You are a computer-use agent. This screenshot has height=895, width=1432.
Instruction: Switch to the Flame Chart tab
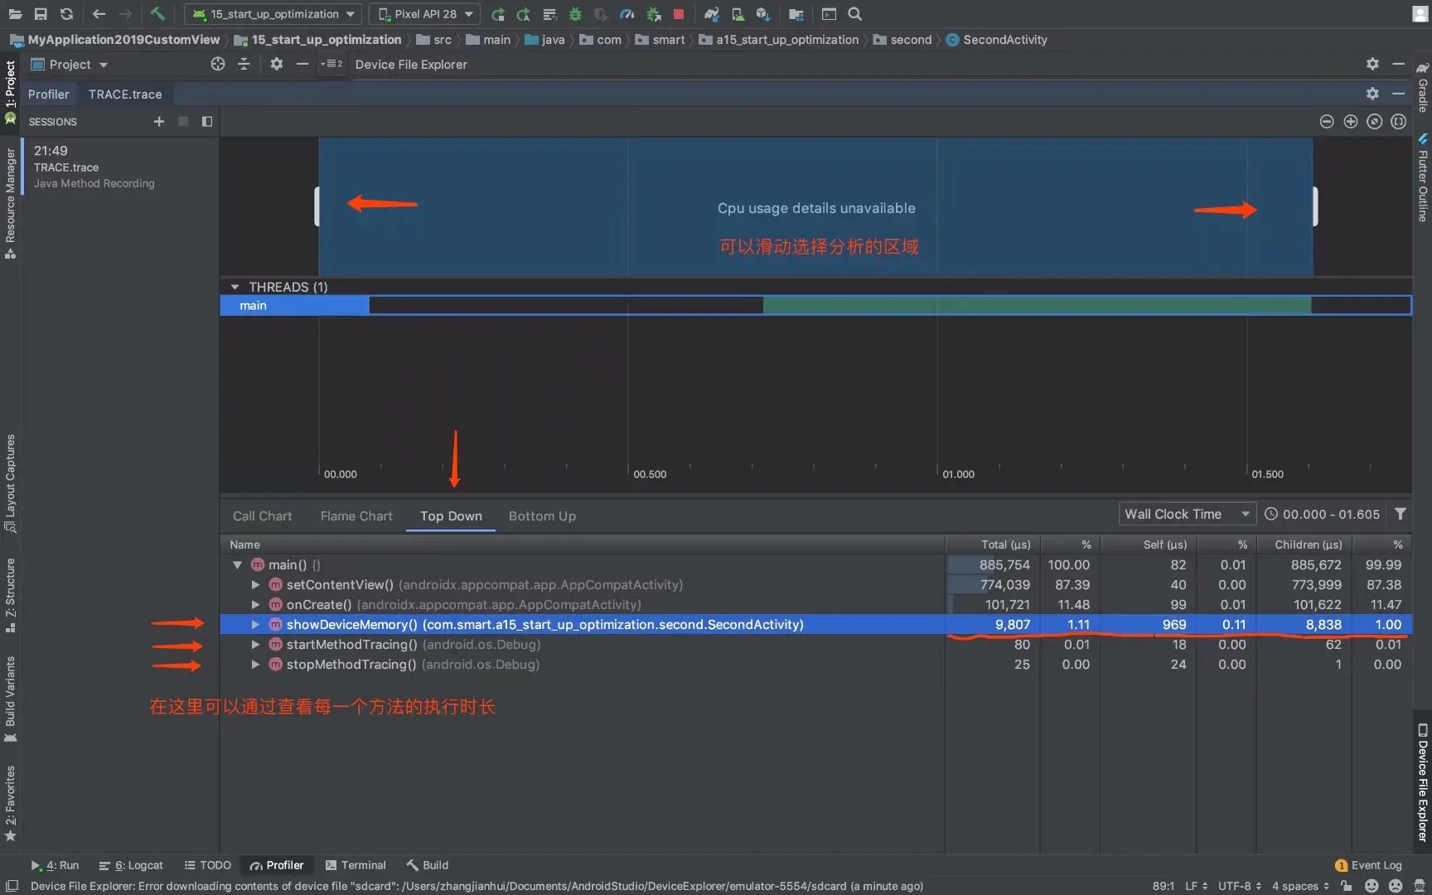(356, 515)
